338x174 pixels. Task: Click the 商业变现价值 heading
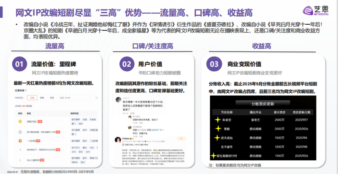(x=245, y=64)
